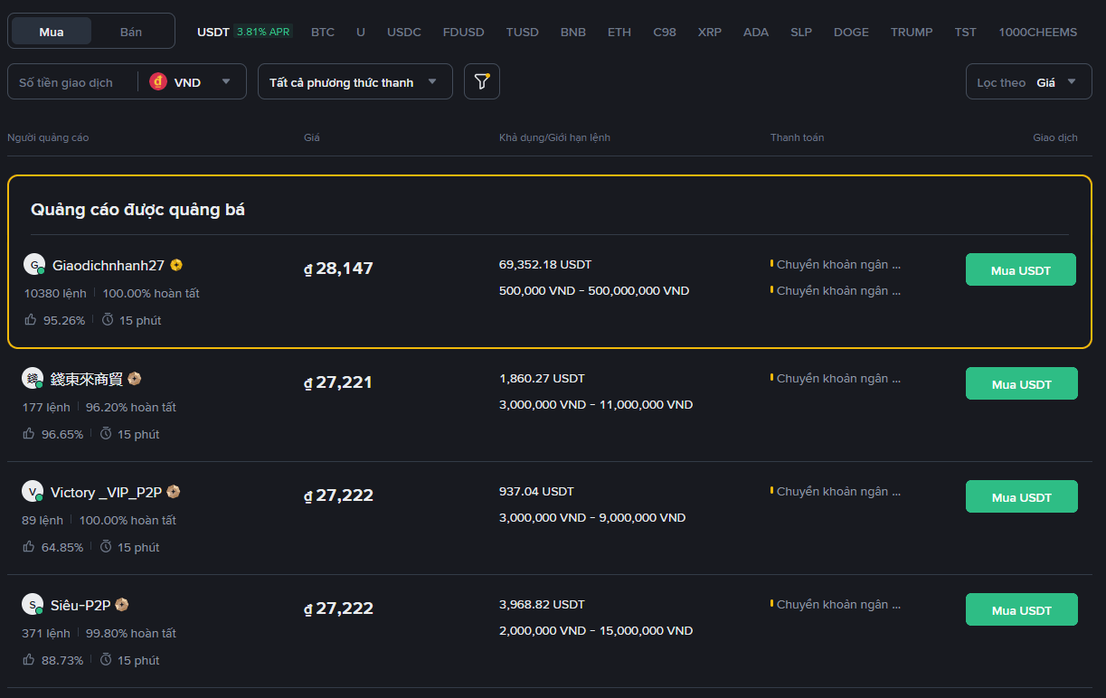This screenshot has height=698, width=1106.
Task: Click Giaodichnhanh27's yellow verified badge
Action: click(x=176, y=265)
